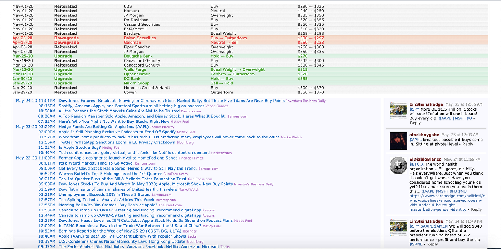Open 'Top 1st-Quarter Buys of the Gates Foundation Trust'
501x249 pixels.
(x=123, y=179)
